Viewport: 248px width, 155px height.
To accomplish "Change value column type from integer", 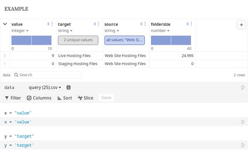I will (20, 31).
